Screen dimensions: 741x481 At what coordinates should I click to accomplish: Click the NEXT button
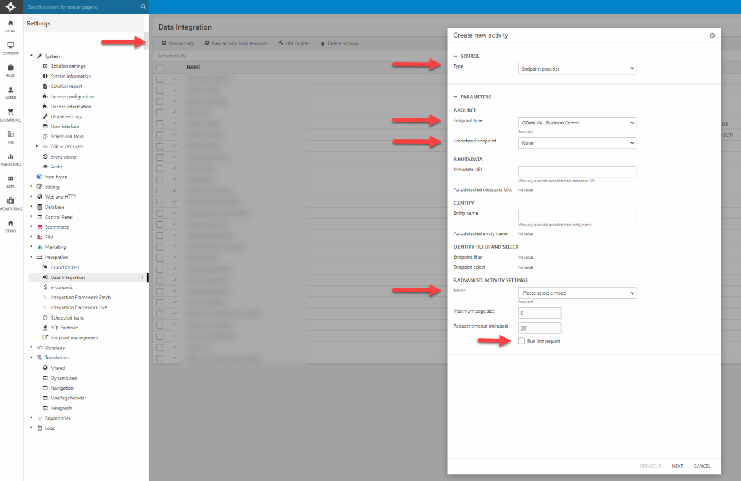pyautogui.click(x=677, y=466)
